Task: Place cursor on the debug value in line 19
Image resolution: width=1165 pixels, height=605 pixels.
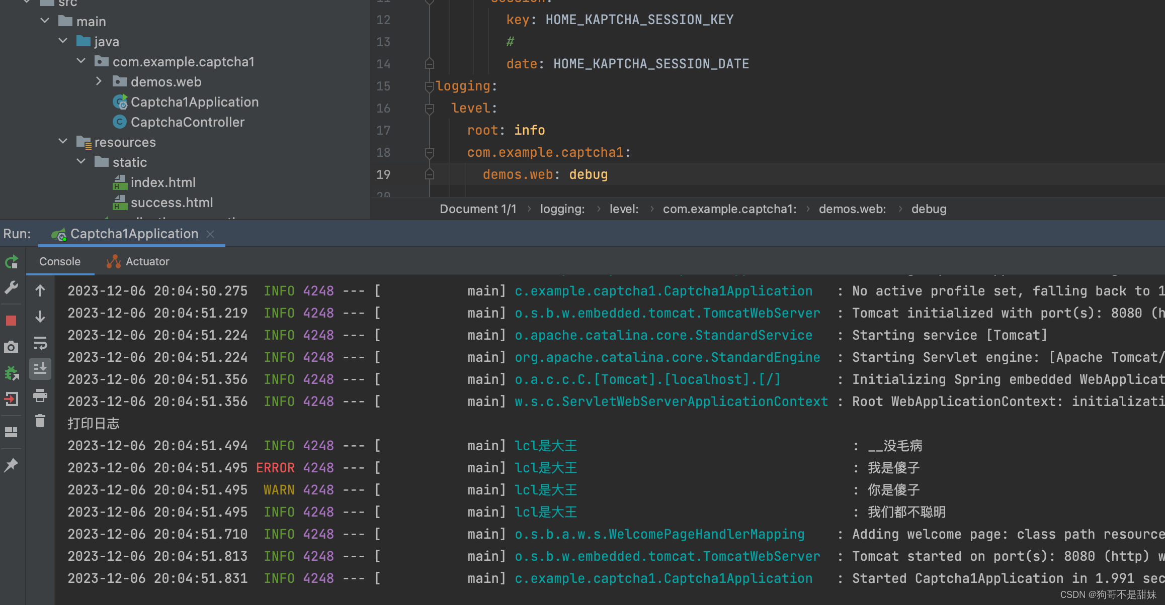Action: tap(589, 174)
